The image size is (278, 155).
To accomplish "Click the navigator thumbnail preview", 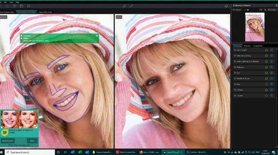I will click(x=255, y=27).
